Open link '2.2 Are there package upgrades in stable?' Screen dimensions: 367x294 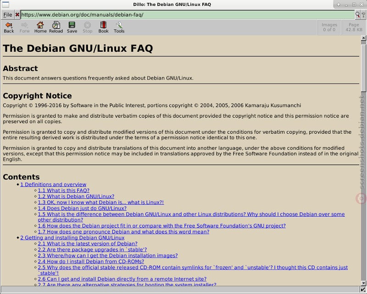point(93,250)
